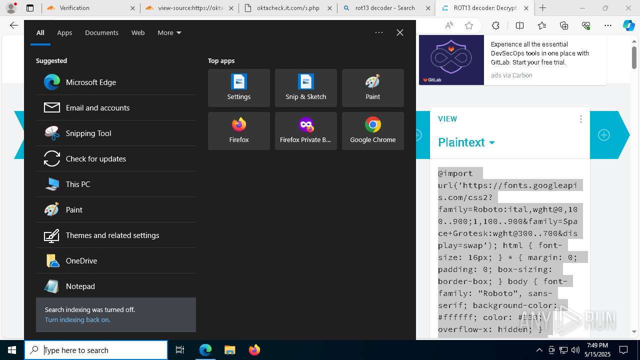Open Email and accounts settings
Image resolution: width=640 pixels, height=360 pixels.
point(116,107)
